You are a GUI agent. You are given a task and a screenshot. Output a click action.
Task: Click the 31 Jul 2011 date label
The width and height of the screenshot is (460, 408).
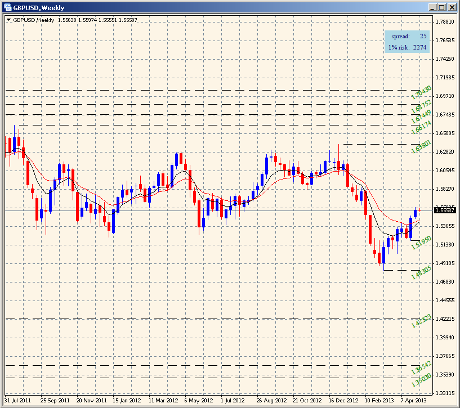pos(17,401)
